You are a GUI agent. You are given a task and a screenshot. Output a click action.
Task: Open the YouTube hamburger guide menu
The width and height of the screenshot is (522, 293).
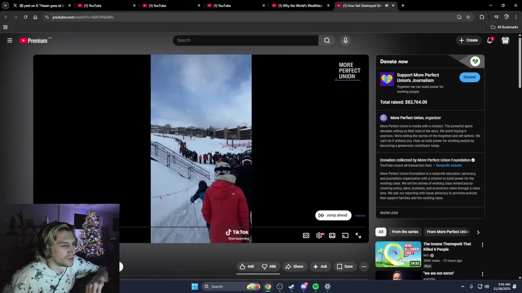click(10, 40)
